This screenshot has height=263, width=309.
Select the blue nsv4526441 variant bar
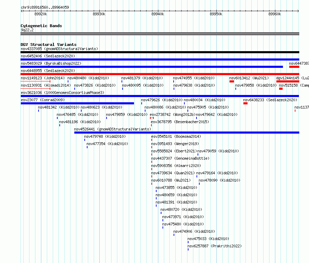click(x=187, y=133)
